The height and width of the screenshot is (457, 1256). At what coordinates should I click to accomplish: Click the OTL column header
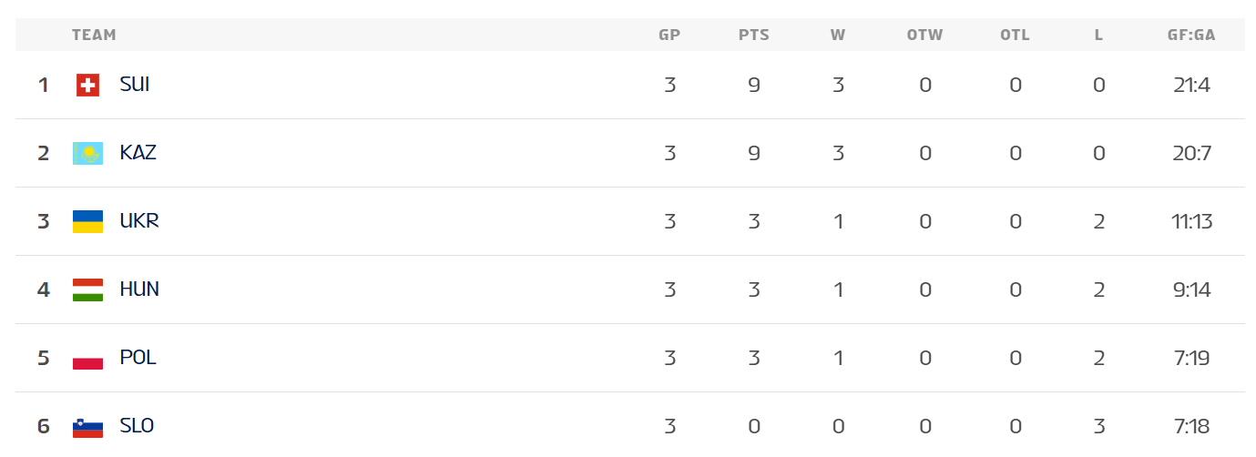click(1015, 36)
